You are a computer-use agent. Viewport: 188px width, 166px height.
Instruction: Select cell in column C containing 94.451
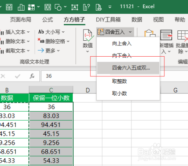[x=51, y=125]
